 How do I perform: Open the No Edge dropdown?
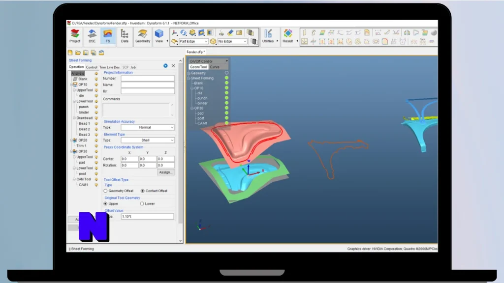click(x=232, y=41)
